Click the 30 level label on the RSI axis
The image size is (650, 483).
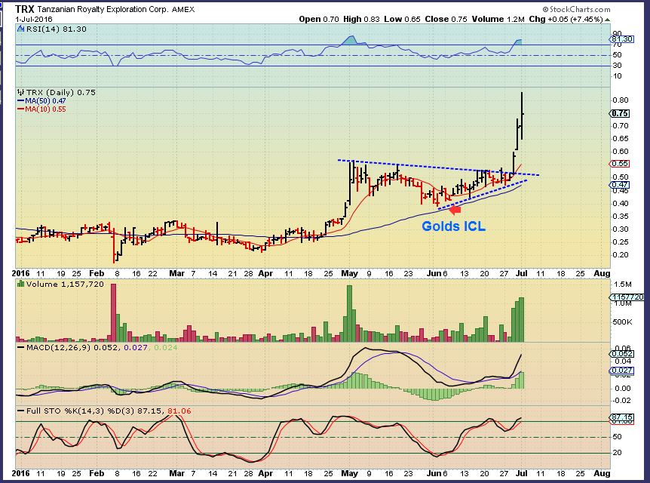618,65
